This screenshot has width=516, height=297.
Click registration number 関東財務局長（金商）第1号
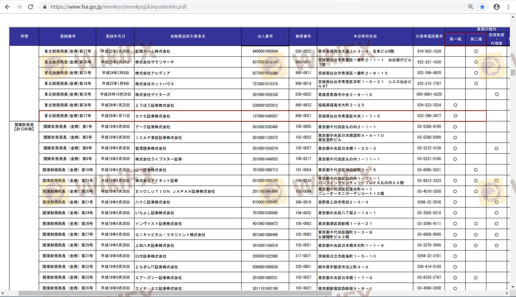[x=68, y=127]
